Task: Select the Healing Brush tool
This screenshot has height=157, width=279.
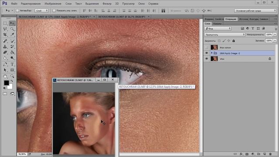Action: pyautogui.click(x=5, y=41)
